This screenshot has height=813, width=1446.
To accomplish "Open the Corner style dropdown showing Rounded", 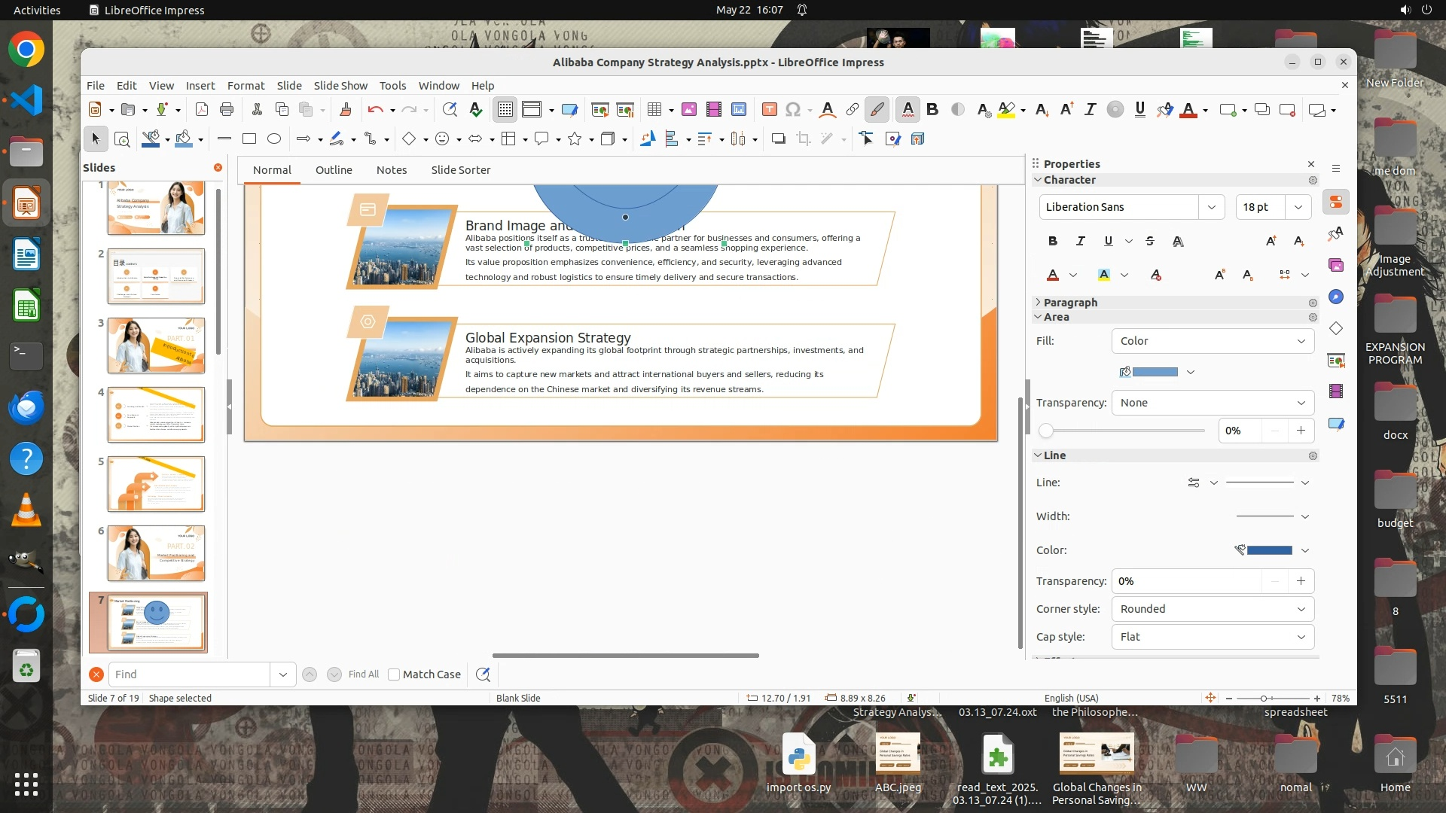I will tap(1212, 609).
